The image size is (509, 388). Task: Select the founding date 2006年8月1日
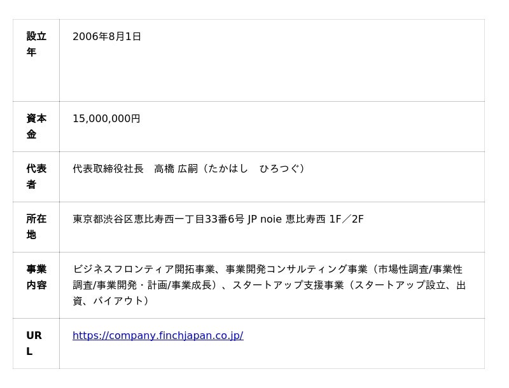(107, 37)
